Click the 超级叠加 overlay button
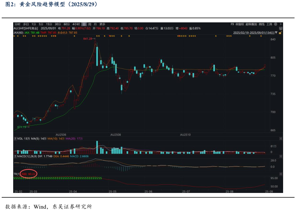This screenshot has height=211, width=296. pyautogui.click(x=251, y=24)
